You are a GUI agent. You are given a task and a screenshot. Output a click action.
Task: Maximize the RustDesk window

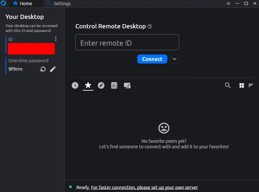246,4
